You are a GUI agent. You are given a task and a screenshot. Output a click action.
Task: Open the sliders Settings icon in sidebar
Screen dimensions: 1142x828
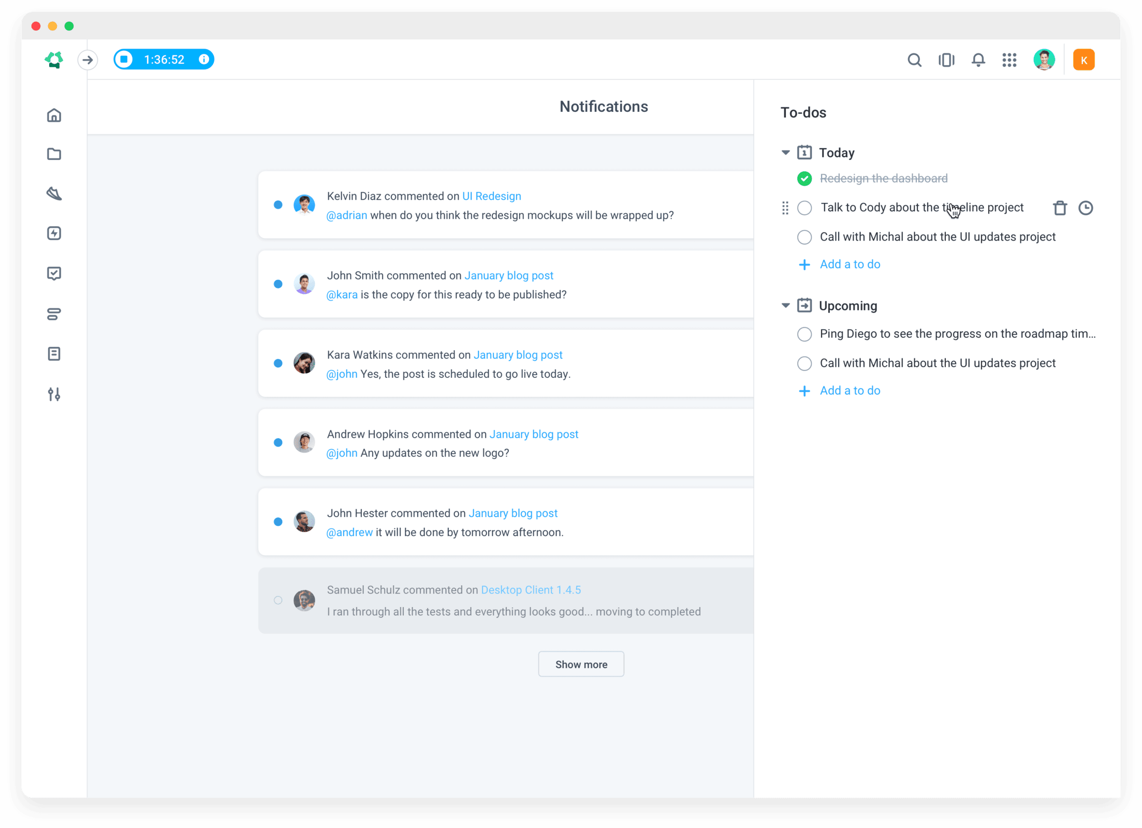pos(54,394)
